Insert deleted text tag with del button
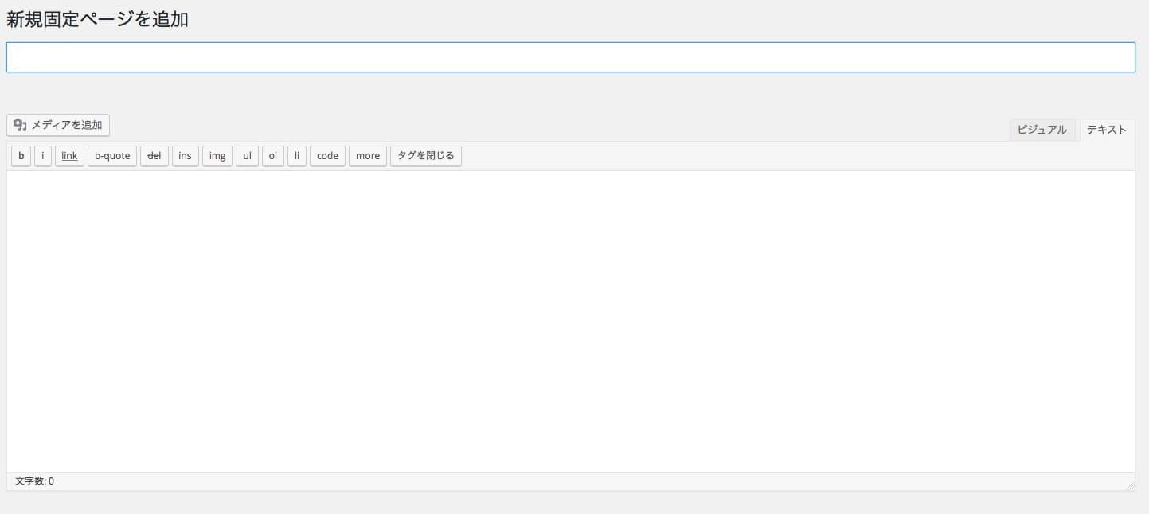Image resolution: width=1149 pixels, height=514 pixels. 154,156
